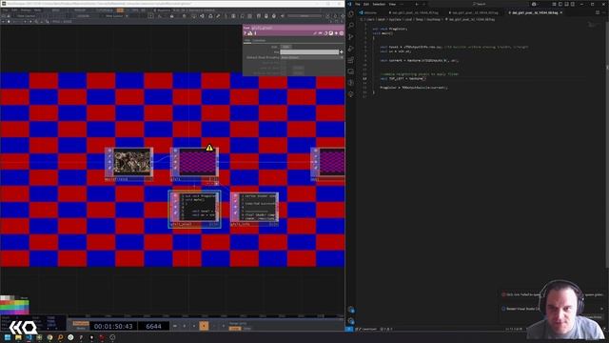
Task: Click the frame number field showing 6644
Action: click(x=153, y=326)
